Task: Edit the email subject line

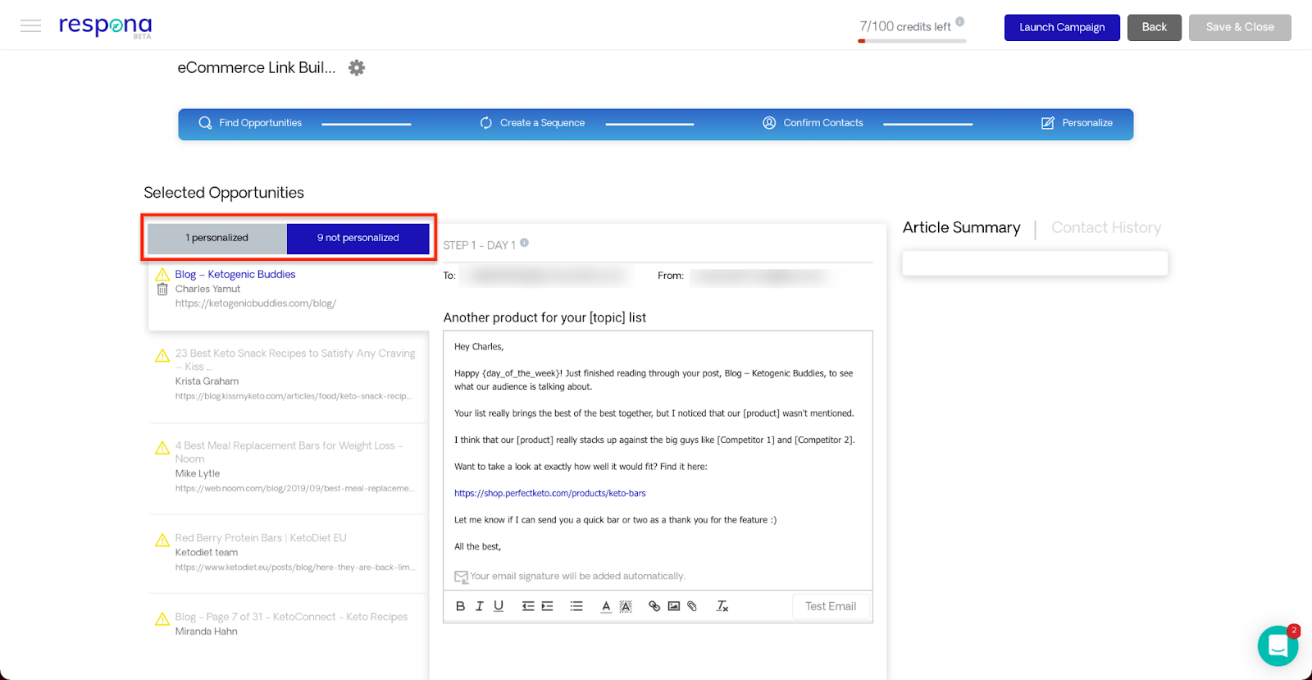Action: (x=544, y=317)
